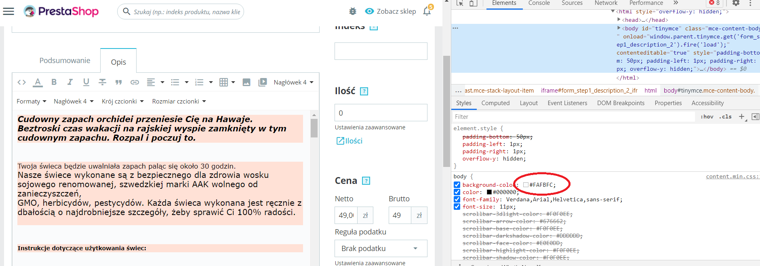The height and width of the screenshot is (266, 760).
Task: Open the Reguła podatku Brak podatku select
Action: tap(381, 249)
